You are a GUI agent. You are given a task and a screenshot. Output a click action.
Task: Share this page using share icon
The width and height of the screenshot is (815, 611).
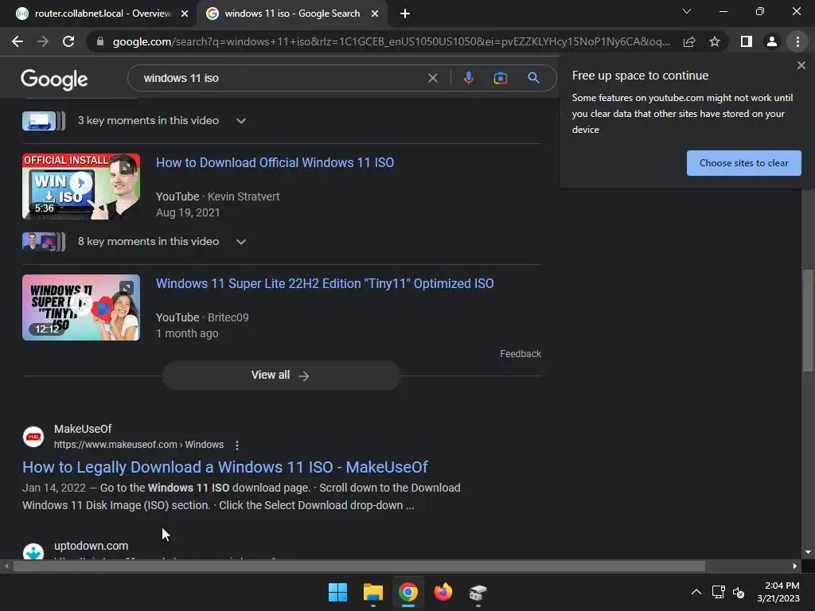click(689, 41)
